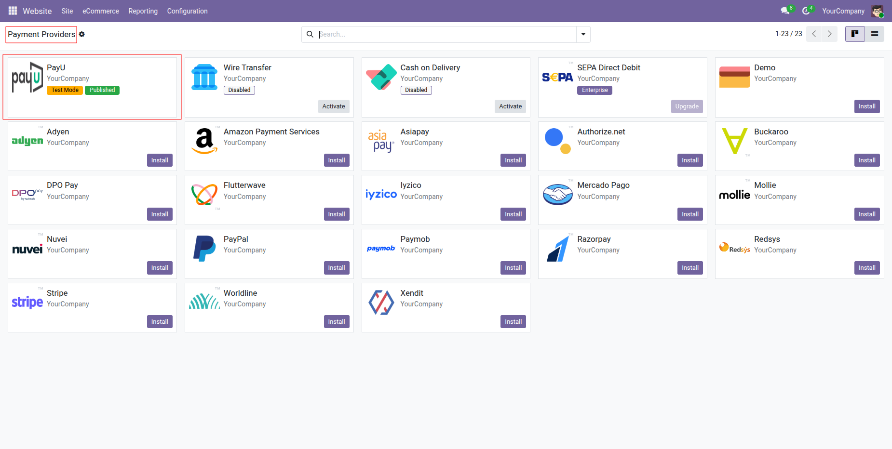Click the PayU logo

[27, 77]
